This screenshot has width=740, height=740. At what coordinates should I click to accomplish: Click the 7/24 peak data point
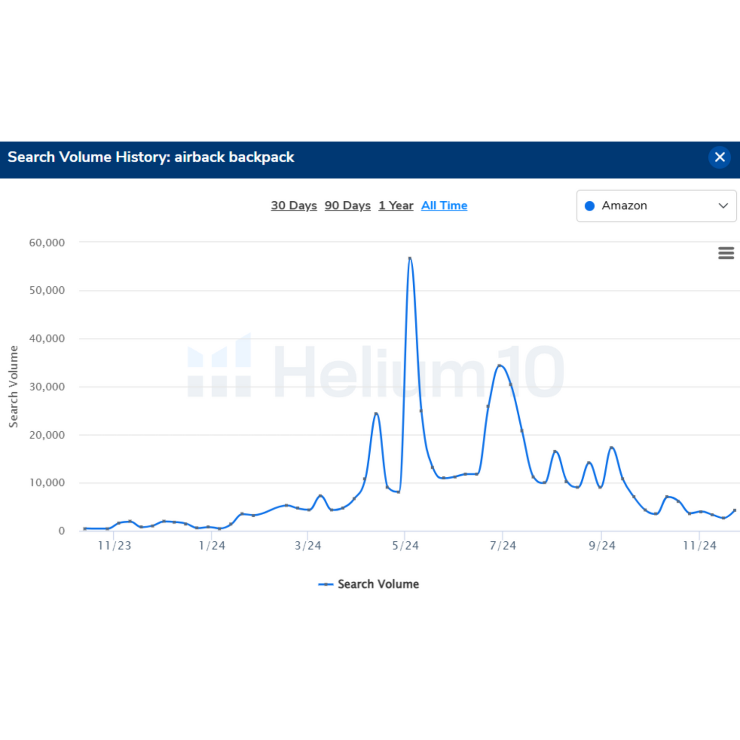coord(499,366)
